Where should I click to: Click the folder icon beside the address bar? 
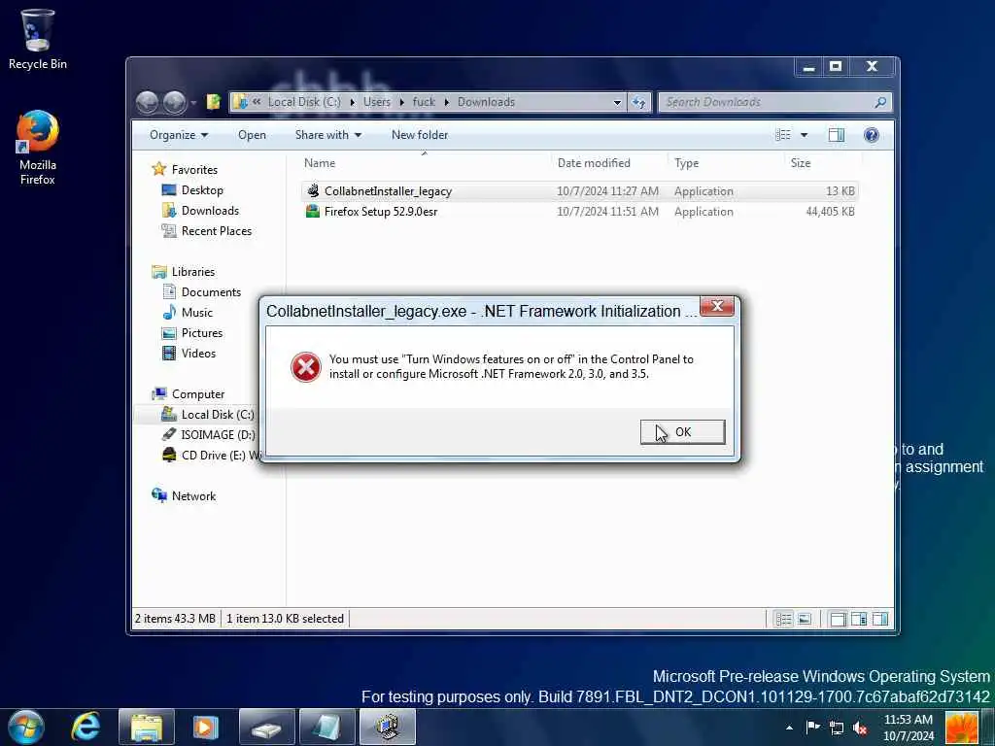[x=213, y=101]
